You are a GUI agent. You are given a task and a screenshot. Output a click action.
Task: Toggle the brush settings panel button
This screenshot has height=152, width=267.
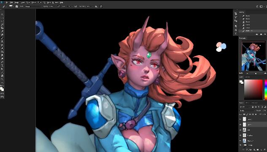[x=16, y=6]
